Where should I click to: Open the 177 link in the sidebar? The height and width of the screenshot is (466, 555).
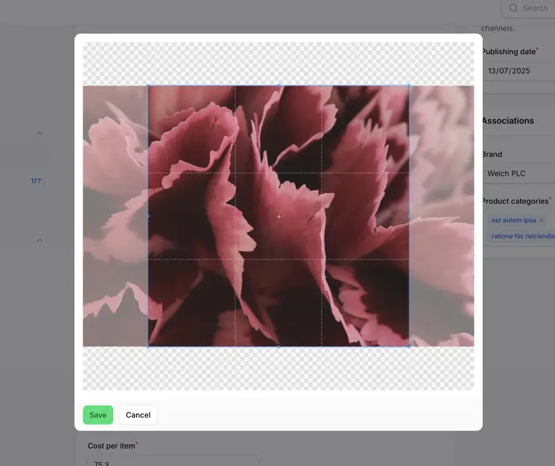[x=35, y=180]
